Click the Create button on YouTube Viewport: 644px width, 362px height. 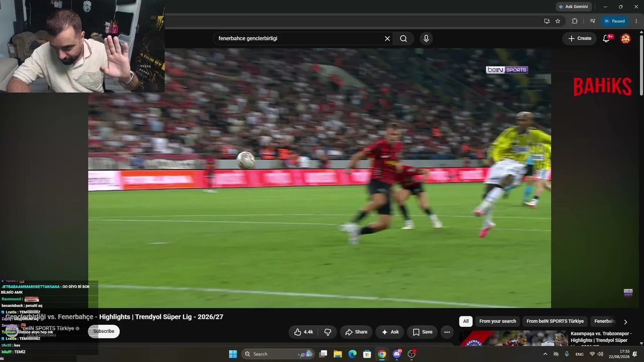click(x=580, y=39)
